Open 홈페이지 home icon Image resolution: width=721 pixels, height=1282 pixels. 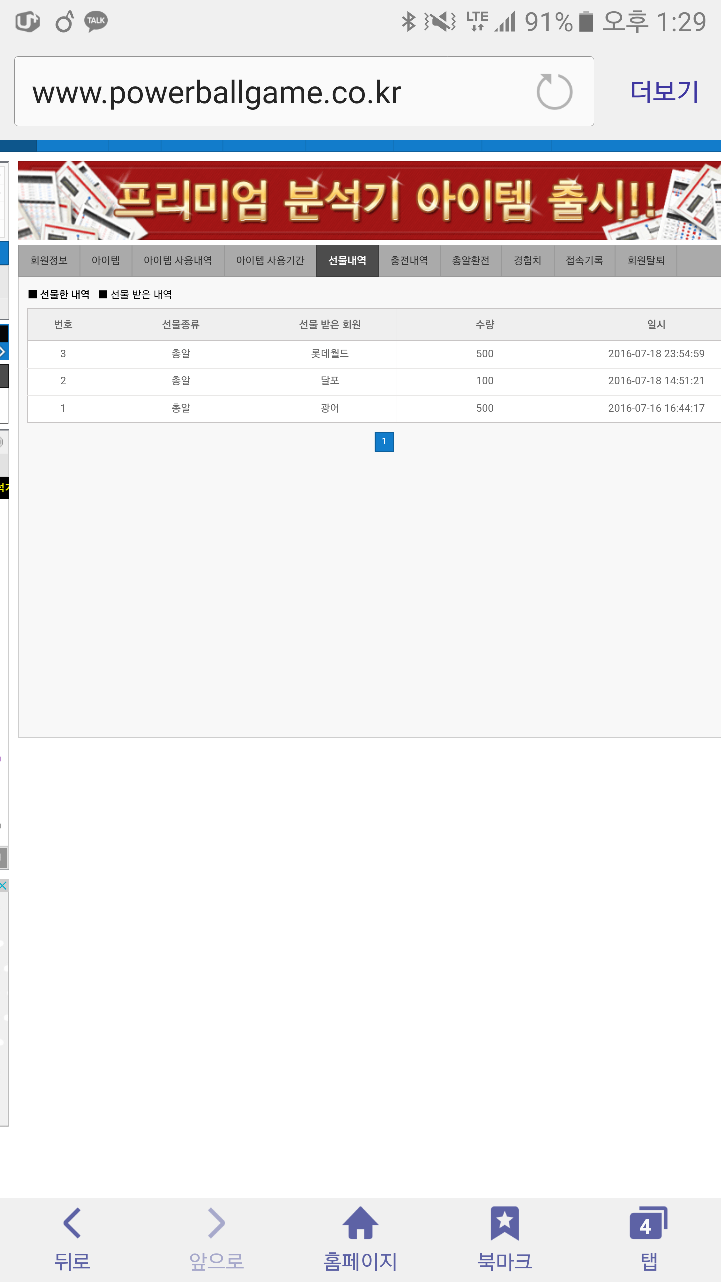360,1239
